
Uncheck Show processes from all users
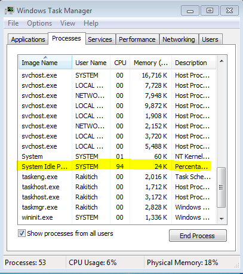(x=21, y=233)
